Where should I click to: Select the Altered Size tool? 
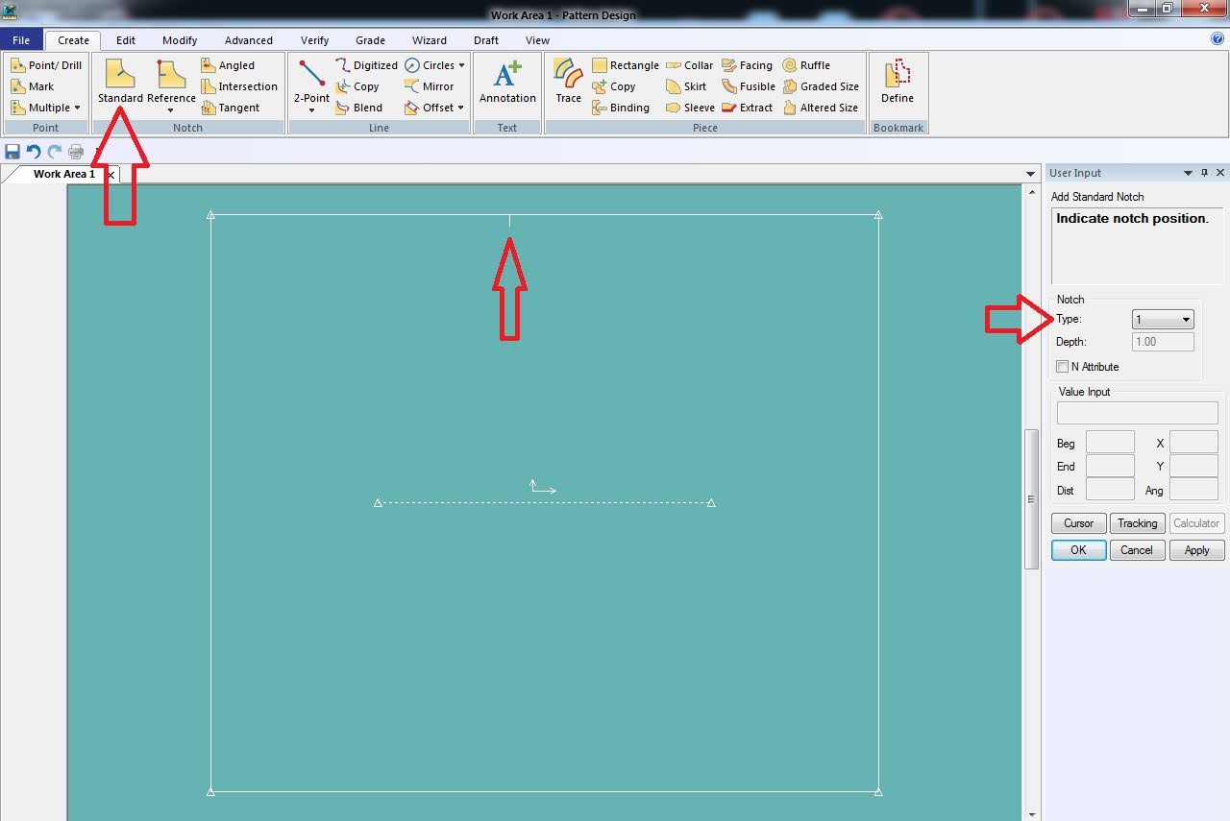click(821, 108)
